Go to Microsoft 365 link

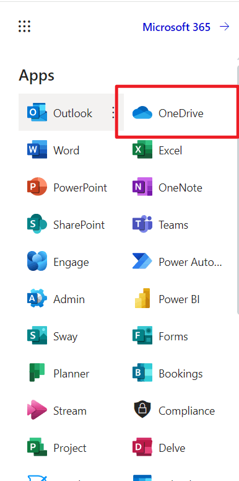176,27
